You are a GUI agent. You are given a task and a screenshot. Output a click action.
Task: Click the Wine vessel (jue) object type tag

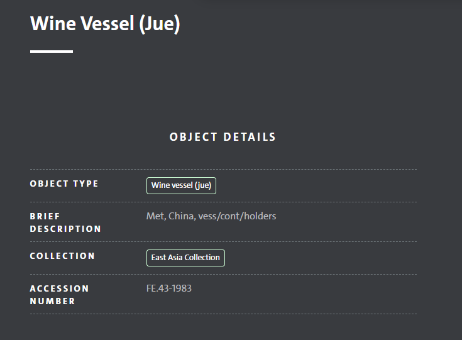coord(181,185)
